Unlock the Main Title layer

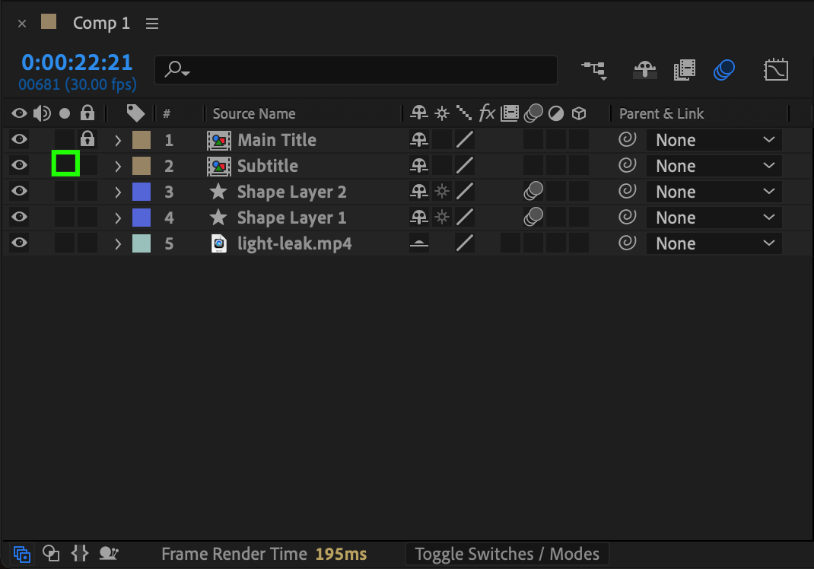[87, 138]
